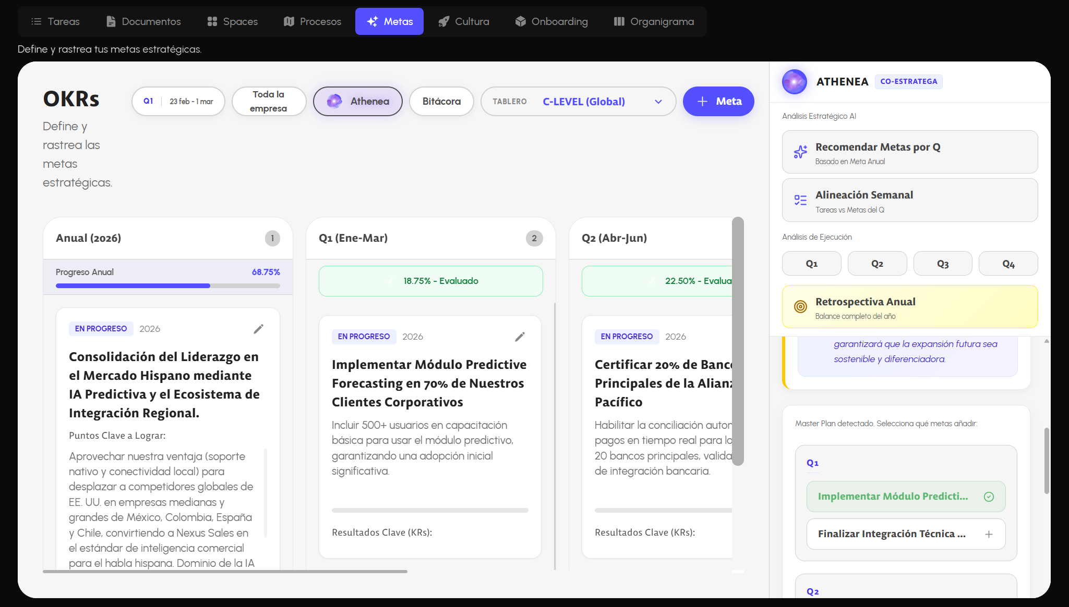Toggle the Athenea assistant pill button
This screenshot has height=607, width=1069.
click(358, 101)
